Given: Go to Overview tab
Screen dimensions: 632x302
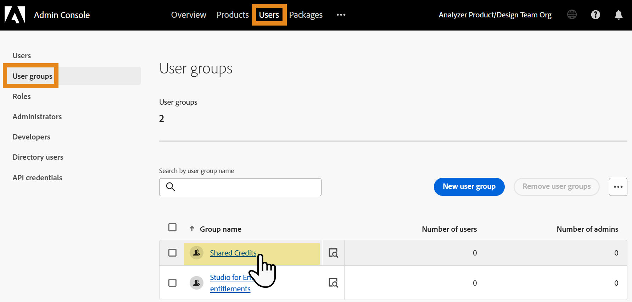Looking at the screenshot, I should pyautogui.click(x=189, y=15).
